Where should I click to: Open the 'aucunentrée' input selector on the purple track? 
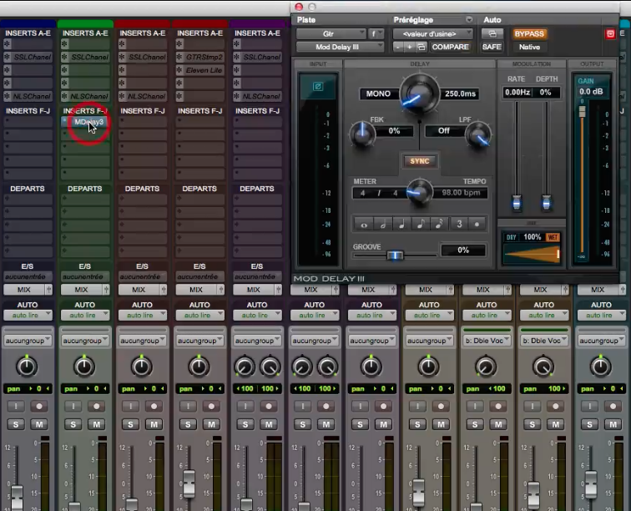coord(258,276)
